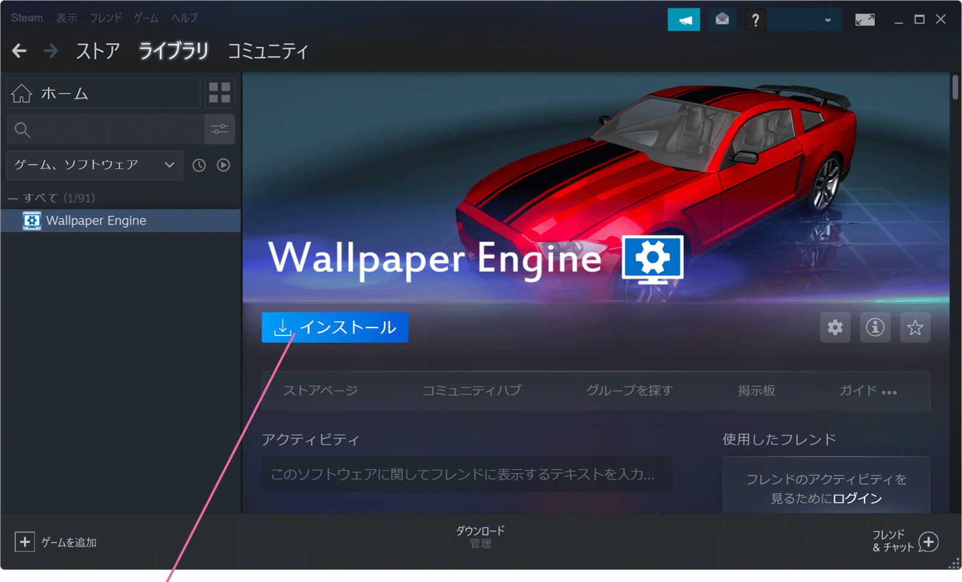The height and width of the screenshot is (582, 962).
Task: Open collections grid view icon
Action: tap(219, 93)
